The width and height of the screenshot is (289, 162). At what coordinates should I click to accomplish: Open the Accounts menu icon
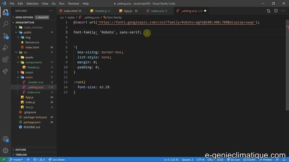click(x=5, y=139)
